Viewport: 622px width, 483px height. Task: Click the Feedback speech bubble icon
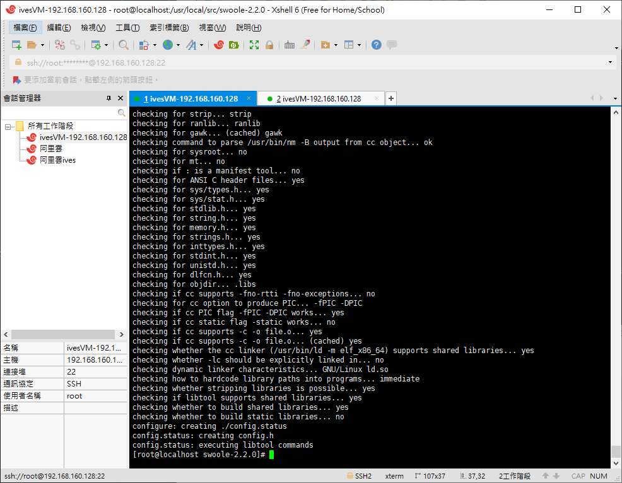pyautogui.click(x=392, y=45)
